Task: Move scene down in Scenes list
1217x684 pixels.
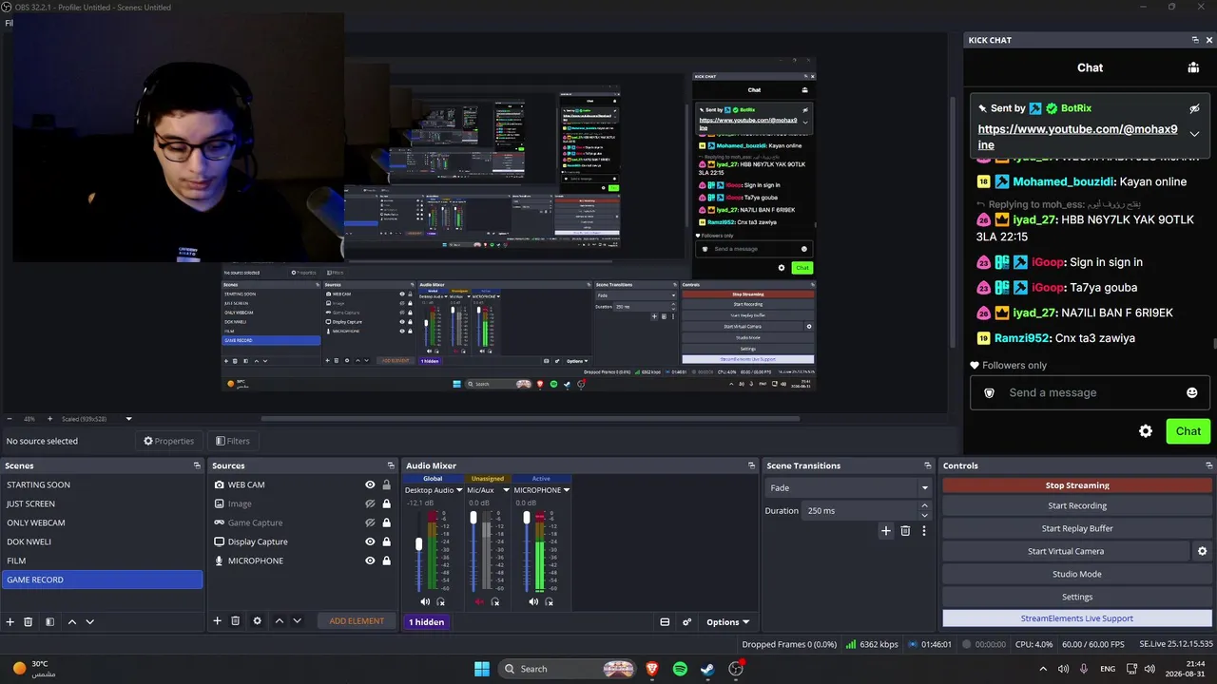Action: (90, 621)
